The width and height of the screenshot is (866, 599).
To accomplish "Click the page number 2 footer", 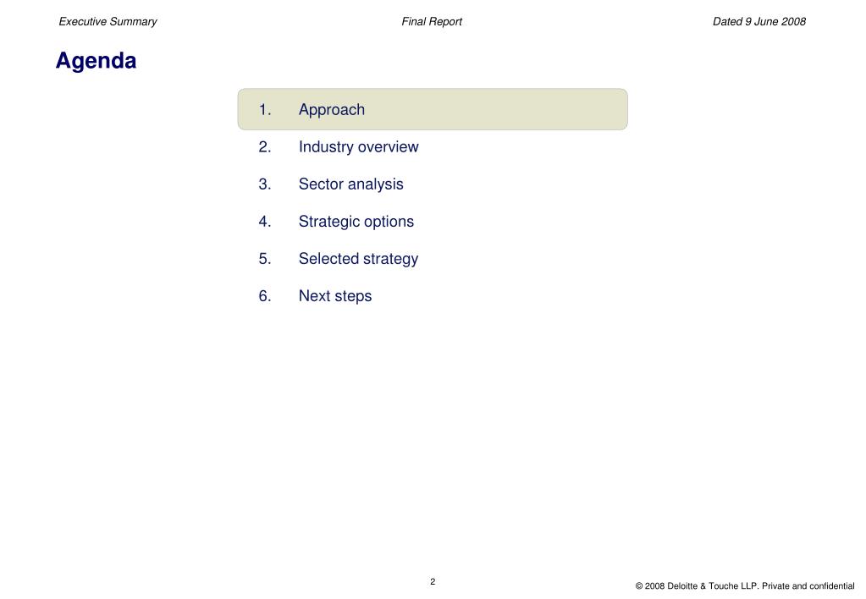I will pyautogui.click(x=433, y=581).
